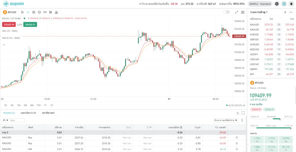296x152 pixels.
Task: Open the notifications bell
Action: [x=291, y=4]
